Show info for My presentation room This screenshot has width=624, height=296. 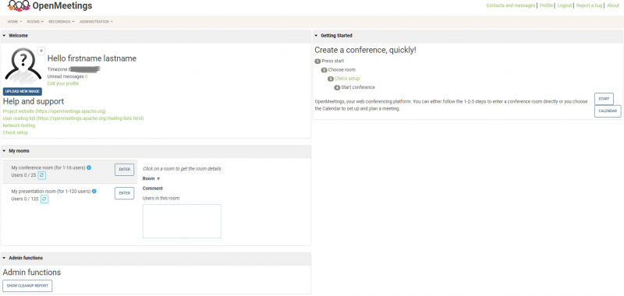click(x=94, y=191)
